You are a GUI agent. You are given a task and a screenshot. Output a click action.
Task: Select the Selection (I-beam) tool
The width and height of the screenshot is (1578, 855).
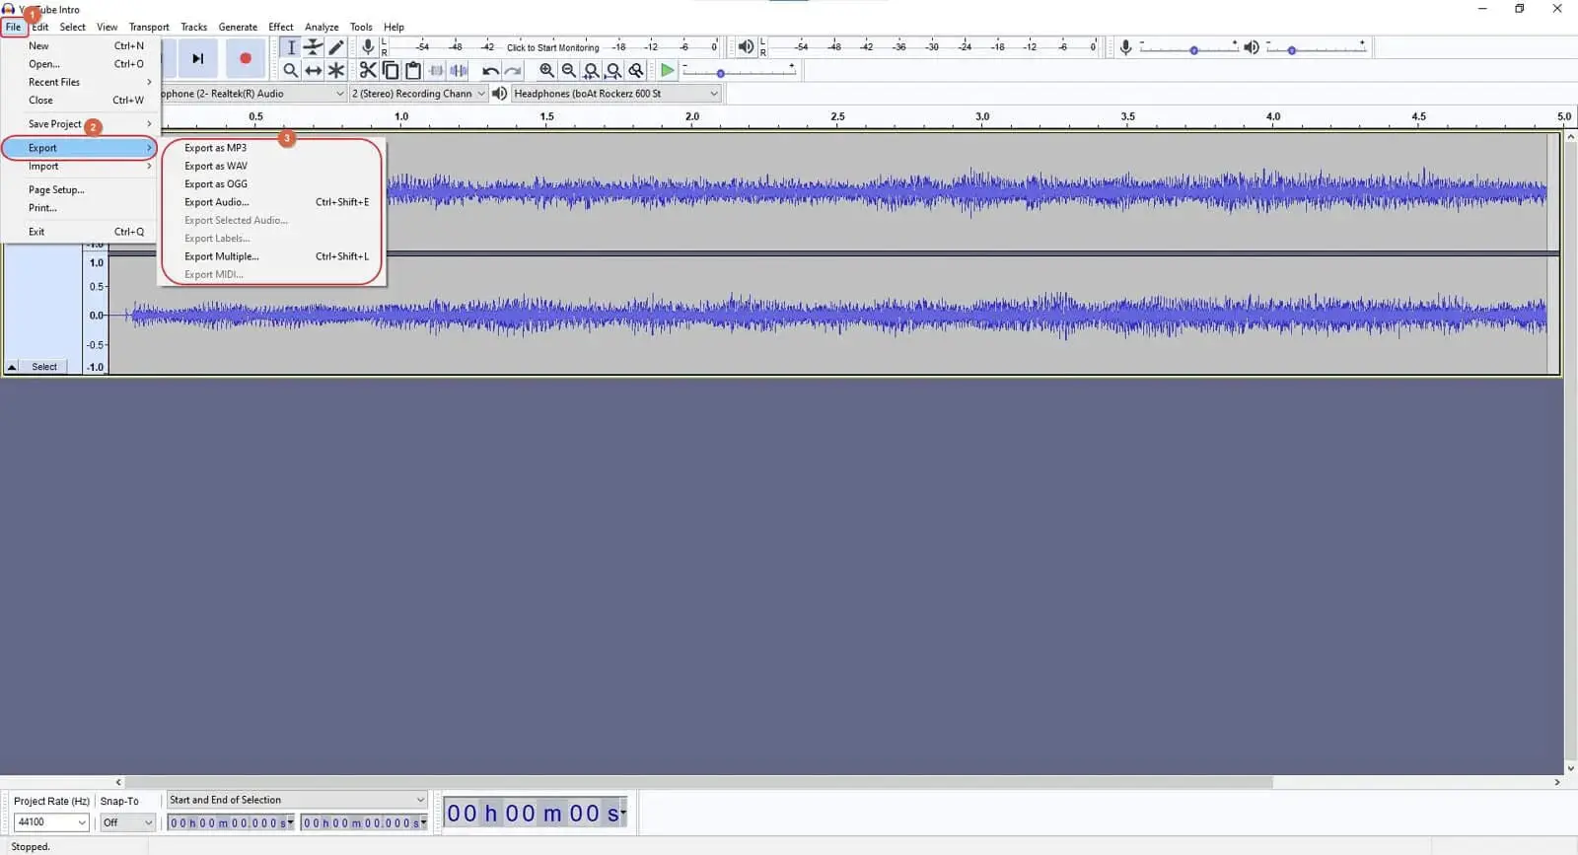(291, 47)
